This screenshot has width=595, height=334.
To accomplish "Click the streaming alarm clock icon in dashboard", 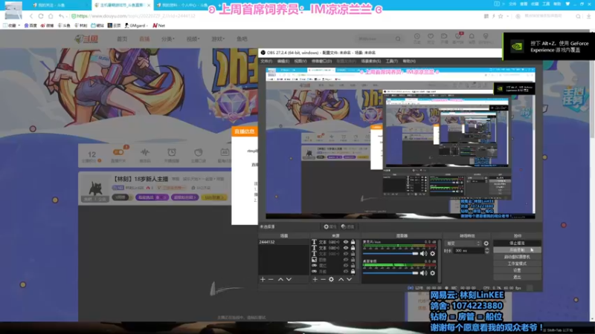I will click(172, 153).
